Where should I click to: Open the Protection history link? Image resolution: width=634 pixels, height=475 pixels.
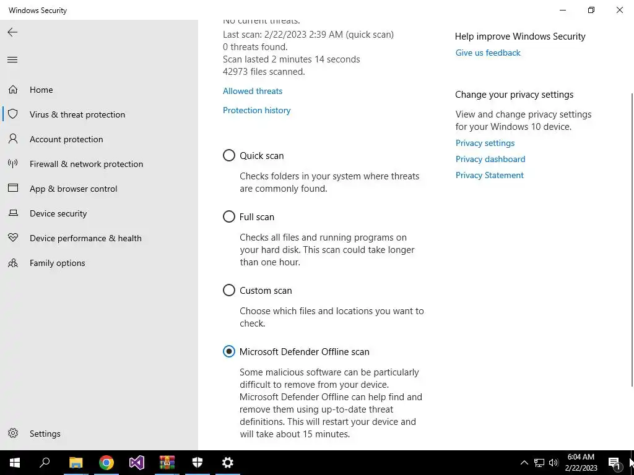click(257, 110)
